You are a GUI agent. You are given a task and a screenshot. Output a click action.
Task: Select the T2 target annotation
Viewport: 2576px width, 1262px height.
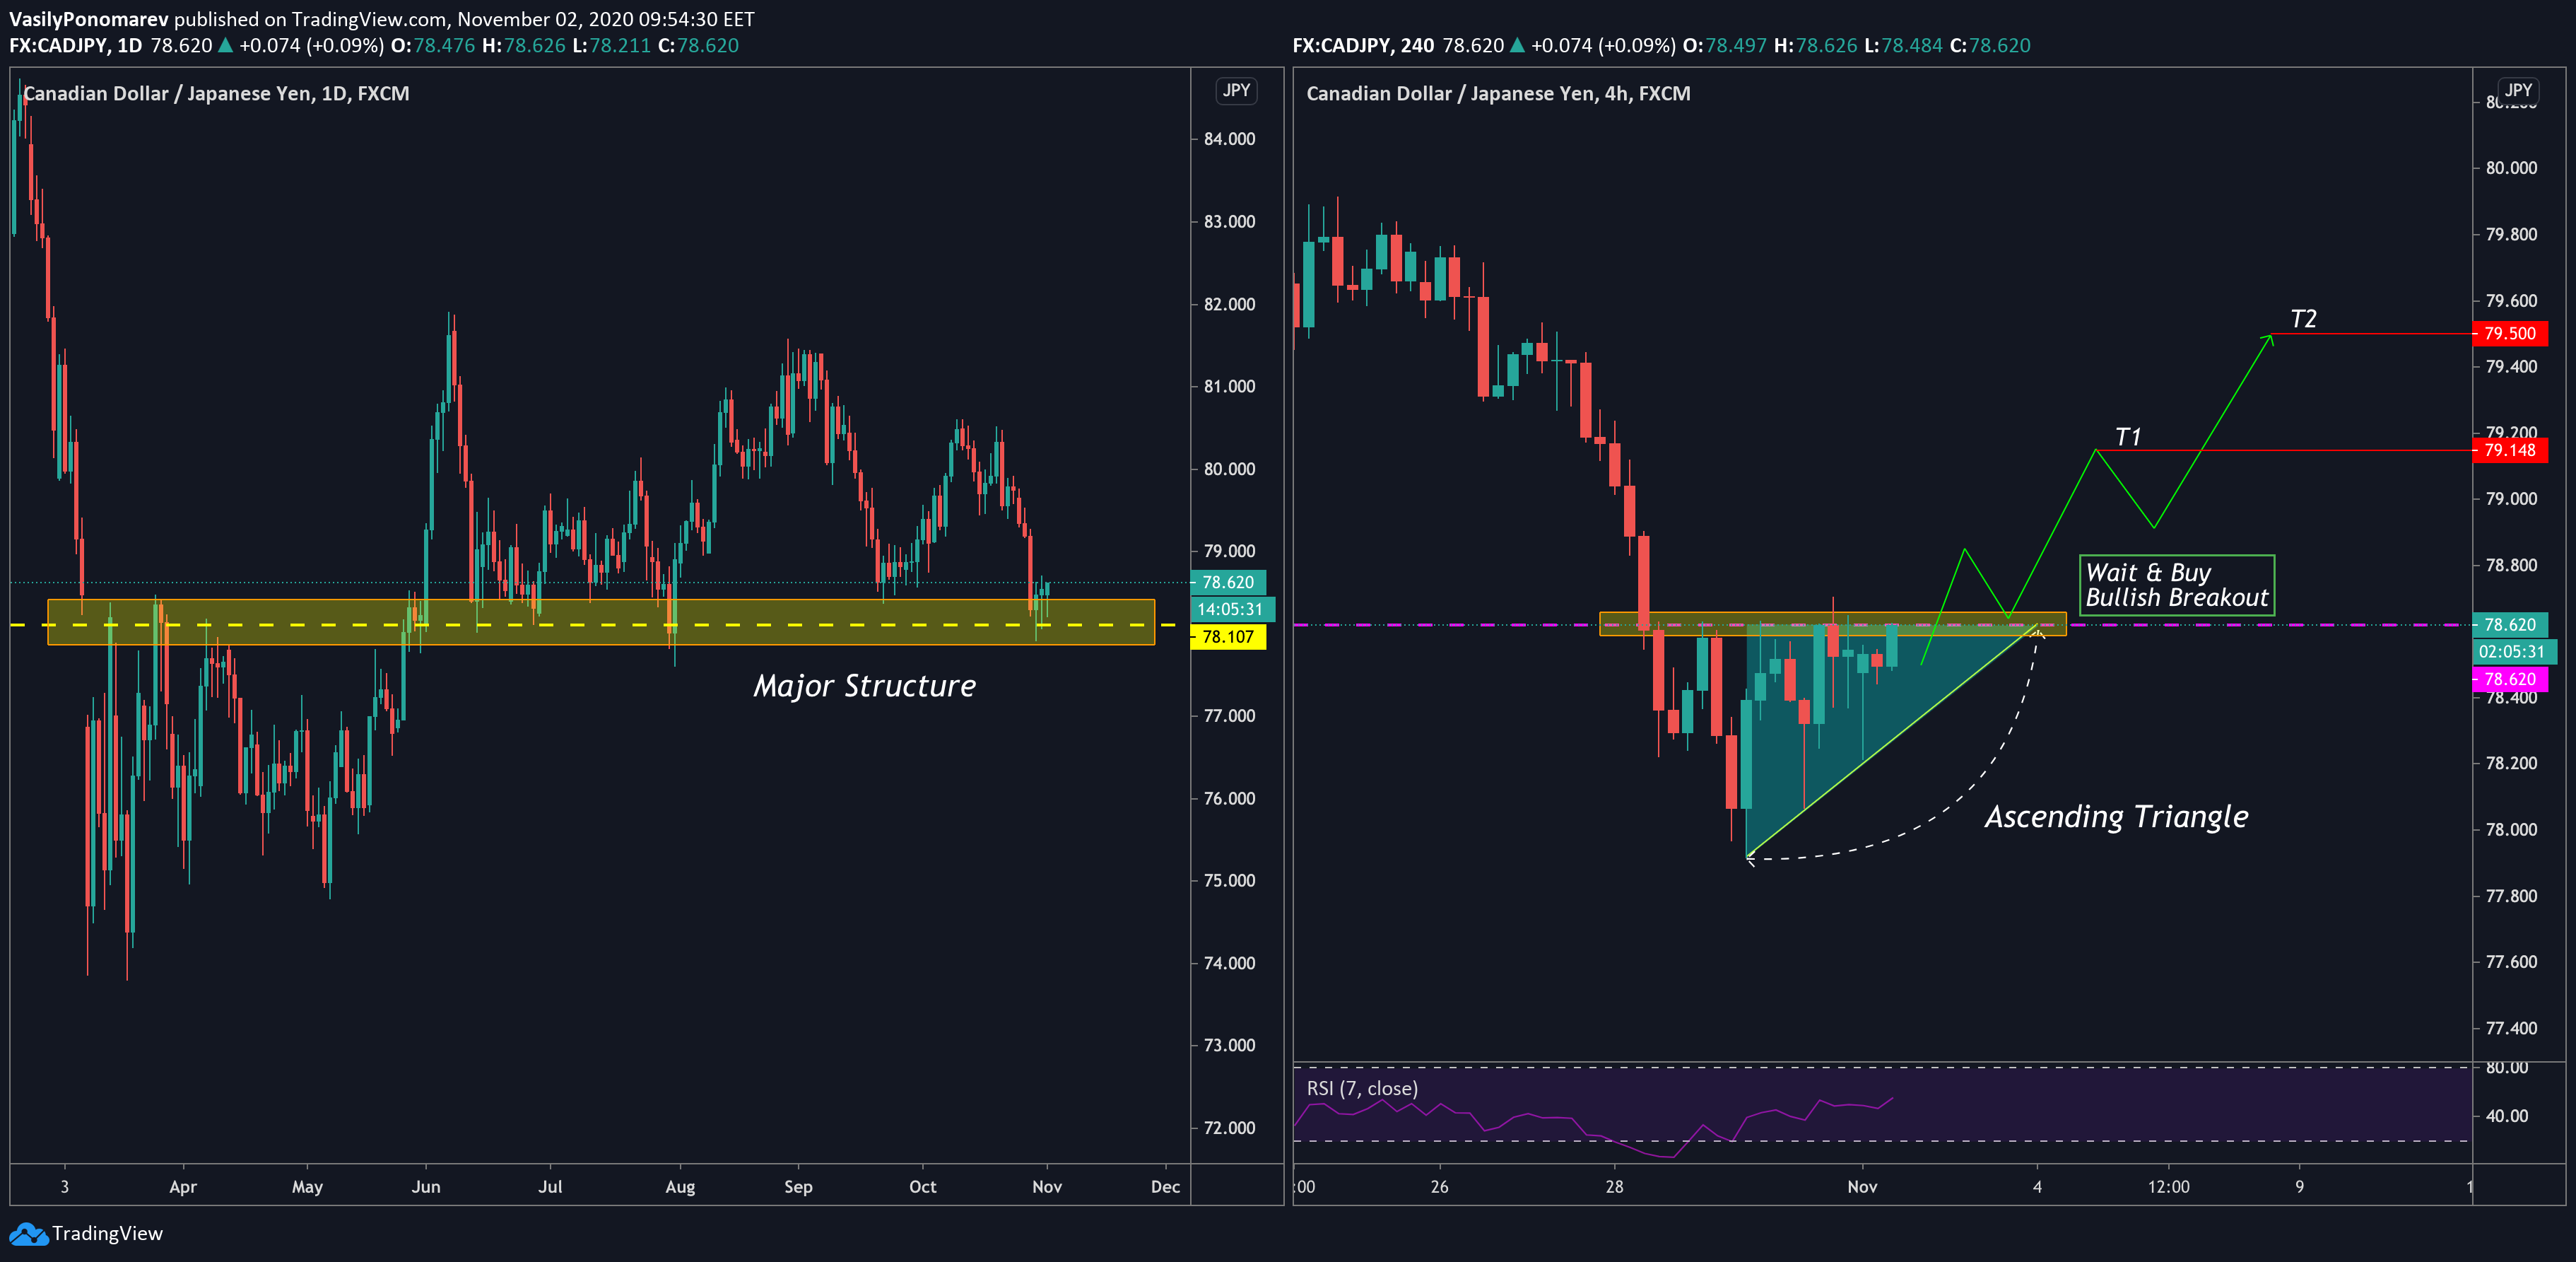(2303, 320)
